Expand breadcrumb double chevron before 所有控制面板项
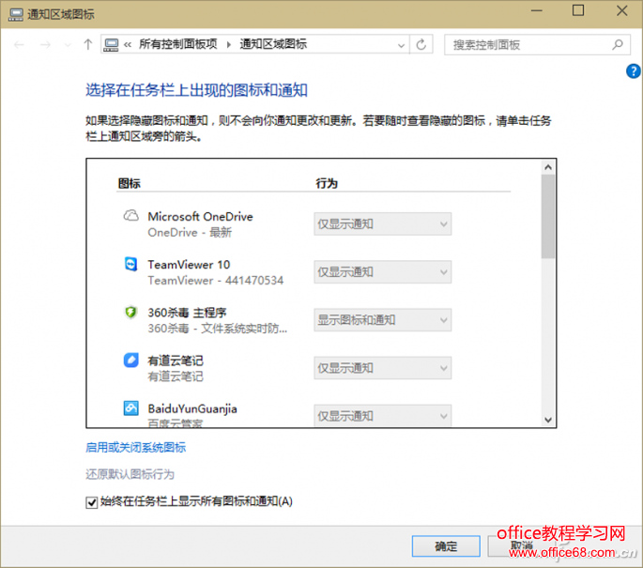 tap(128, 45)
